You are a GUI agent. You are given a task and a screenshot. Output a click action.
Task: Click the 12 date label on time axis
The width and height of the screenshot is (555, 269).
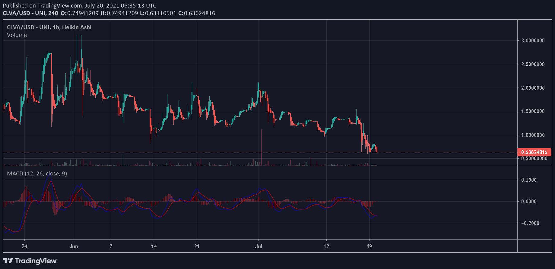(326, 246)
